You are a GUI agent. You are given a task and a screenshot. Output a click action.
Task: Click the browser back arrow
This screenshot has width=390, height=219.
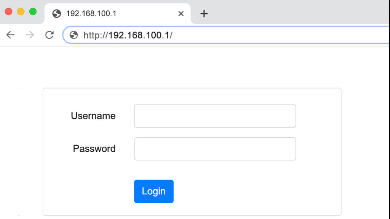tap(10, 35)
